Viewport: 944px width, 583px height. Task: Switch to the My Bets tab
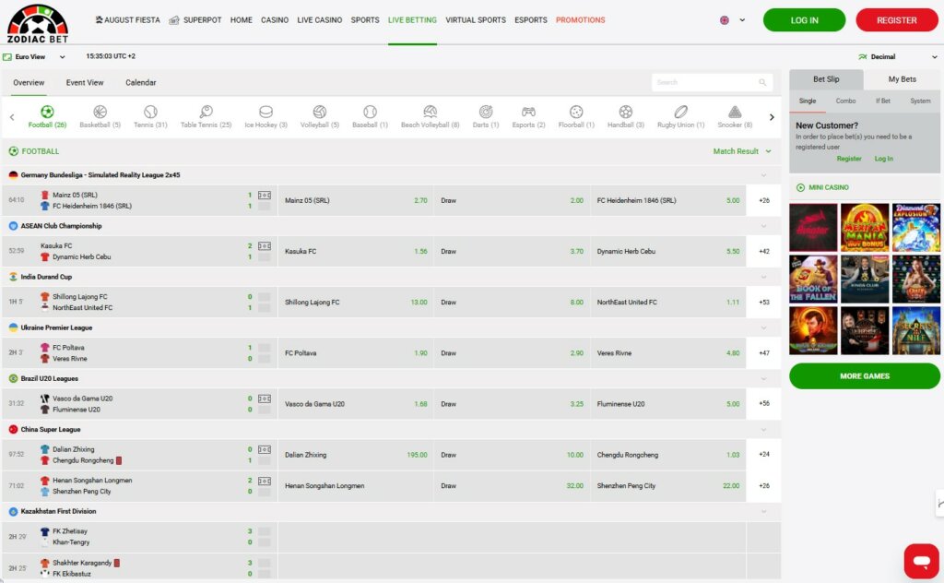click(902, 79)
